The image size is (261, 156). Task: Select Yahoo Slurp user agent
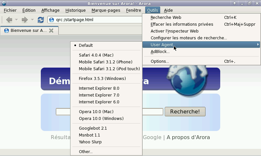(106, 142)
